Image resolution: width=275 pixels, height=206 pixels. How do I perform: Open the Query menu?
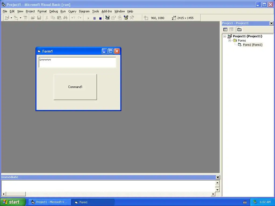(x=72, y=11)
